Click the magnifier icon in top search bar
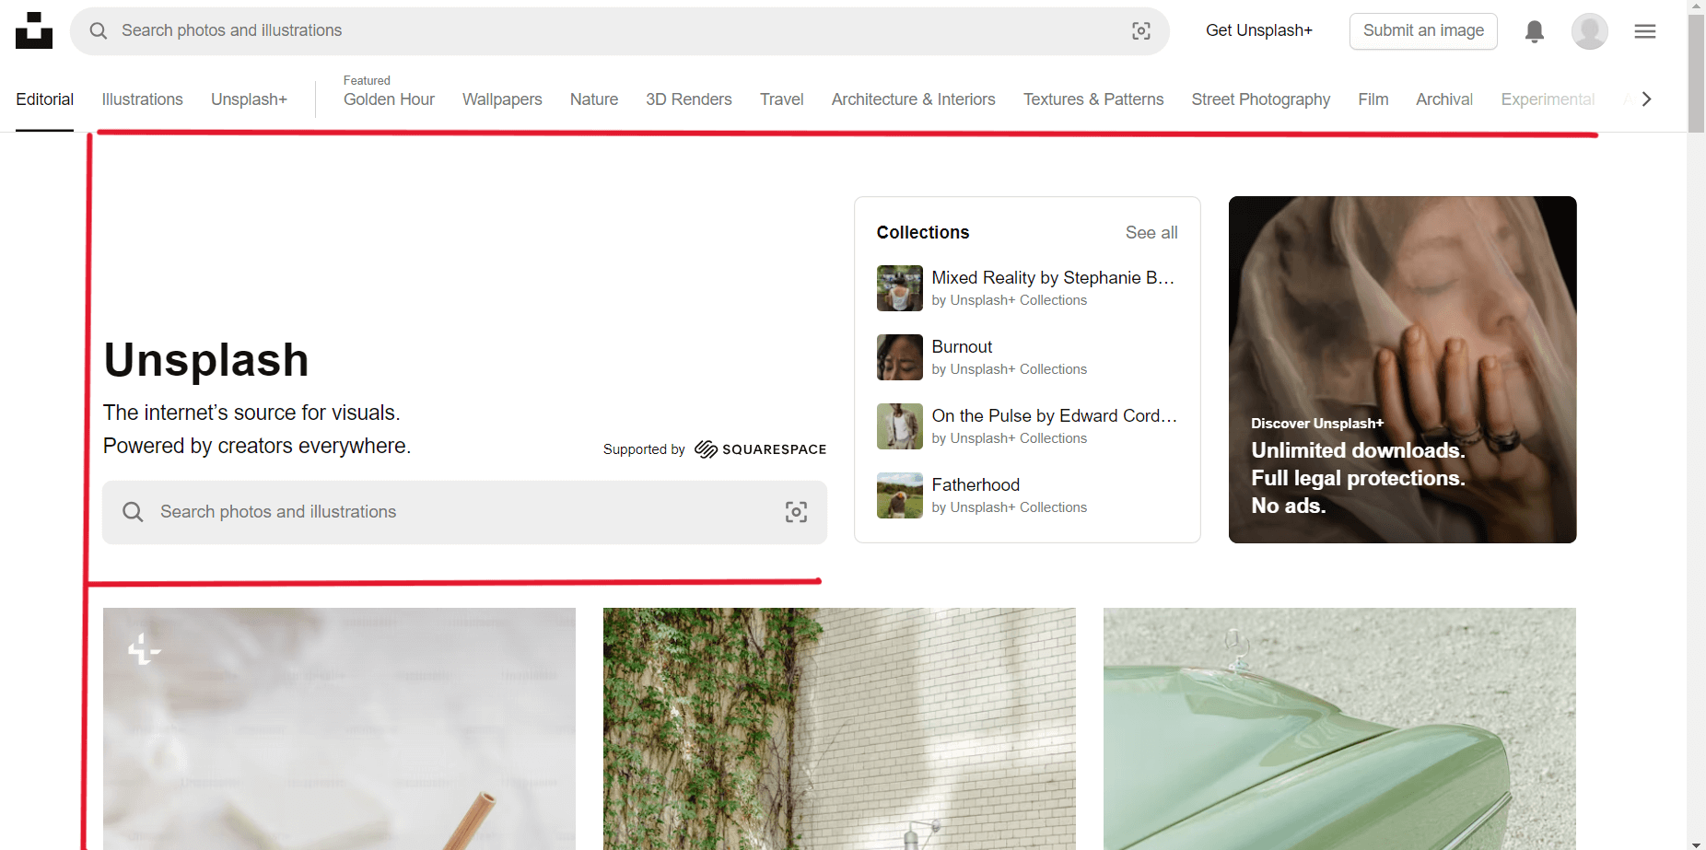 (x=99, y=30)
